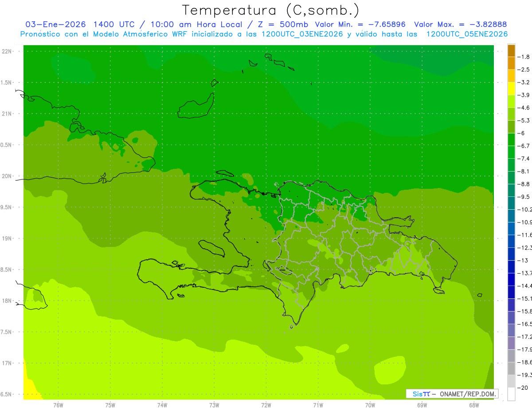The image size is (532, 411).
Task: Click the '-15.8' legend value
Action: (x=524, y=311)
